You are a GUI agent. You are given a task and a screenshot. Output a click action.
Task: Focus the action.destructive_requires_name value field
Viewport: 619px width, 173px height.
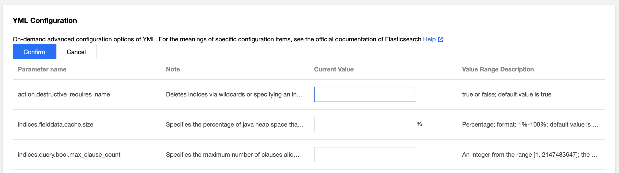coord(365,94)
